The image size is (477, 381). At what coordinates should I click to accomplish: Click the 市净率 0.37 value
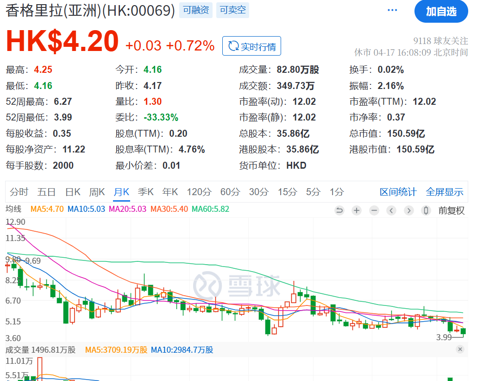point(396,117)
